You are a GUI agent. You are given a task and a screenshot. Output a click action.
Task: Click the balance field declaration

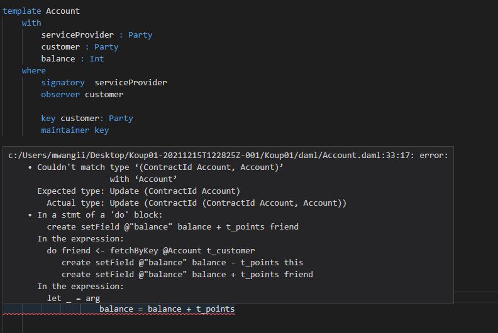click(58, 59)
